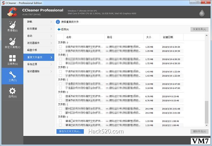
Task: Open the 驱动器擦除 tools tab
Action: 39,71
